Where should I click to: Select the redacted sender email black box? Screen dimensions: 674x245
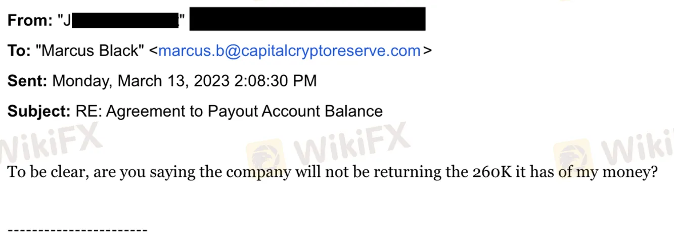307,19
